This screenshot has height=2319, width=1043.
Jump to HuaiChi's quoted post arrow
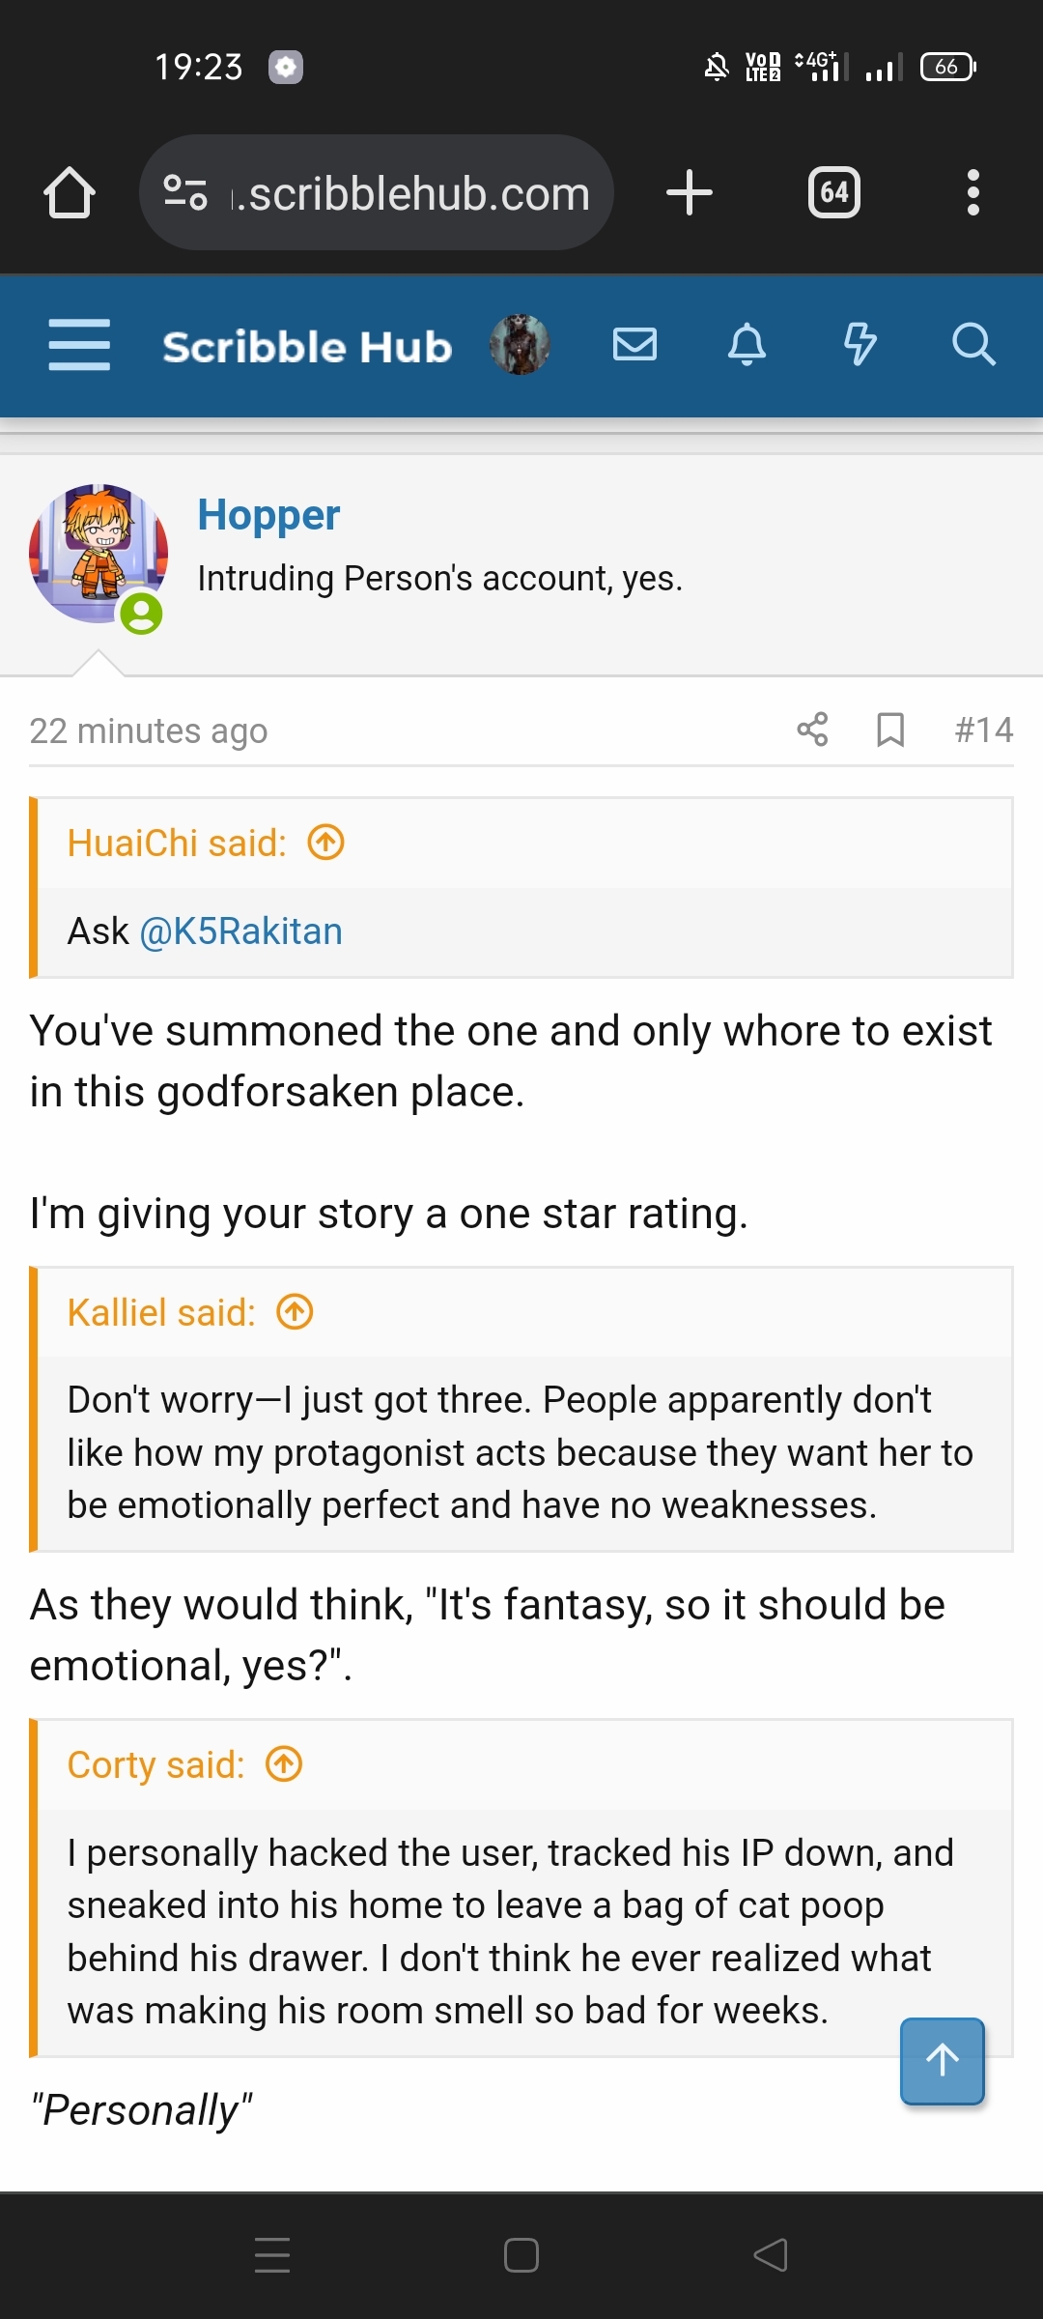pyautogui.click(x=325, y=843)
